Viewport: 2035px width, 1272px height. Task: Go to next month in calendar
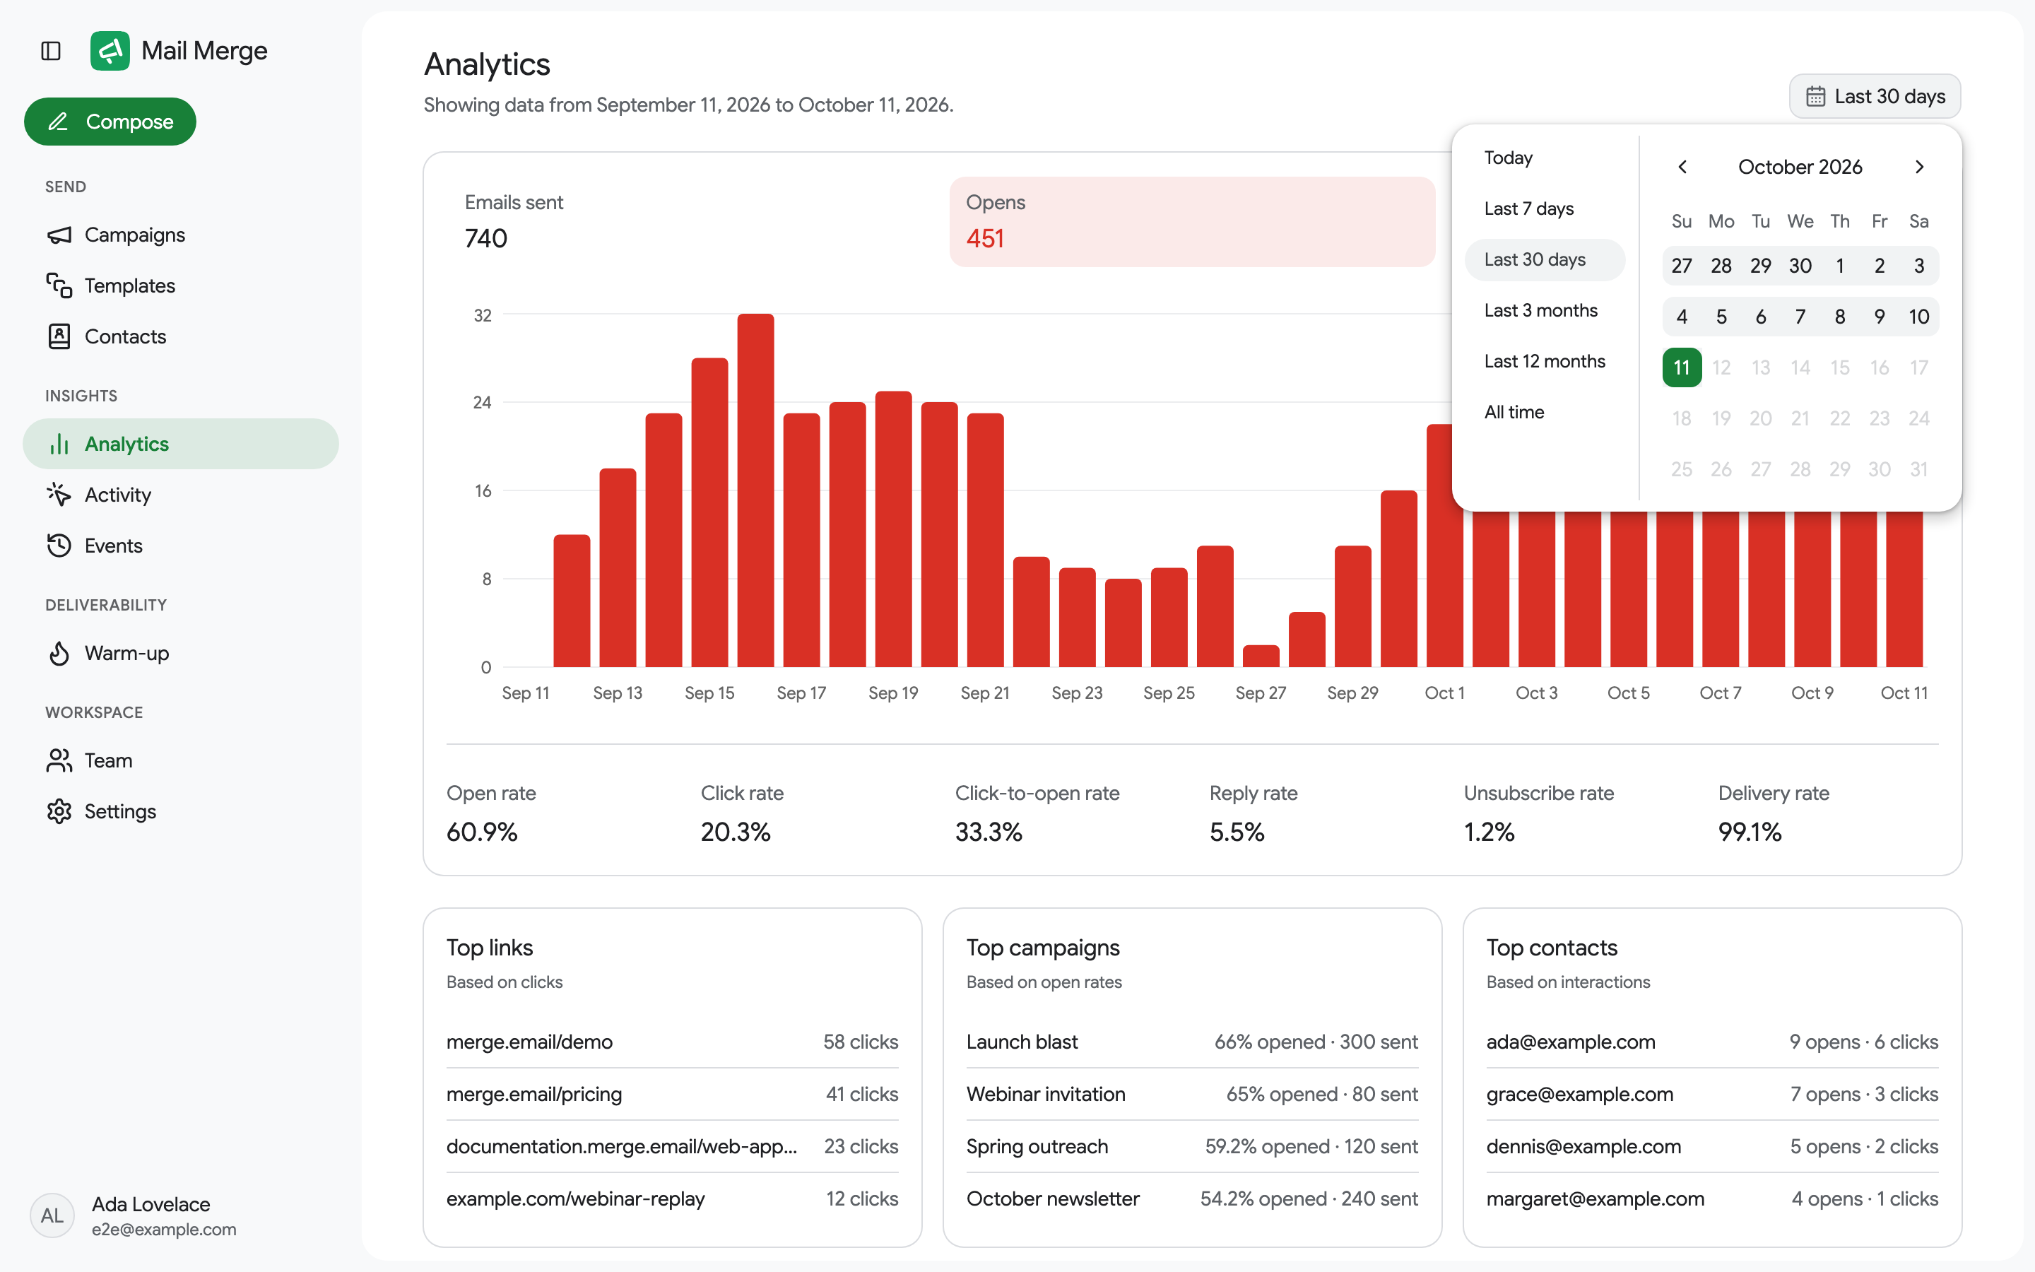[1919, 167]
